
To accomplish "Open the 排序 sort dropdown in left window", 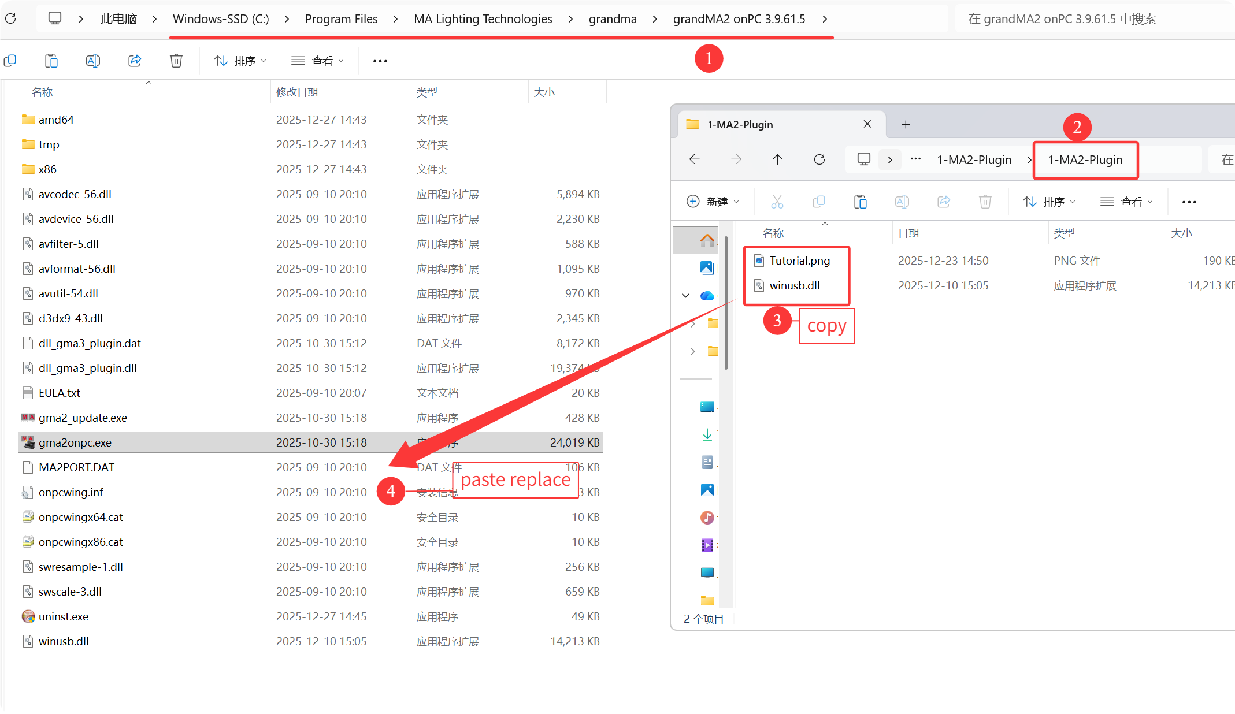I will [x=240, y=61].
